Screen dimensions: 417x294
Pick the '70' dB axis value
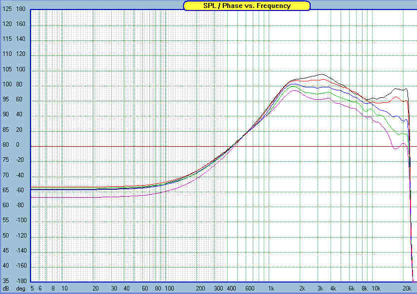5,175
